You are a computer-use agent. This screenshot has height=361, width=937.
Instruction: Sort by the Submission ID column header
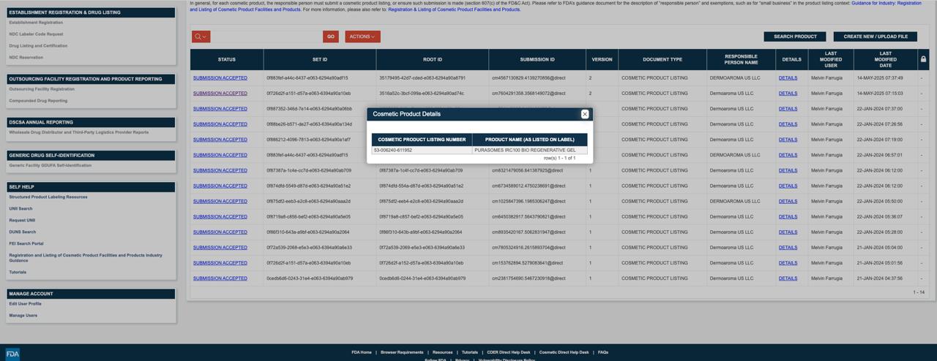pos(537,59)
